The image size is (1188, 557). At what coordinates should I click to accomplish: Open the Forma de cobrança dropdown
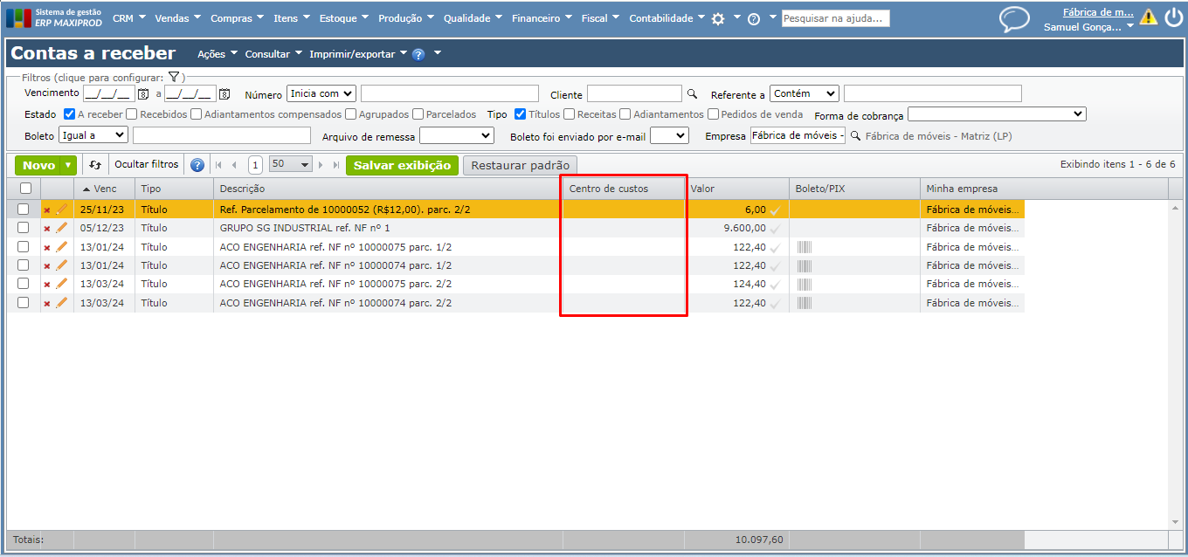point(996,114)
